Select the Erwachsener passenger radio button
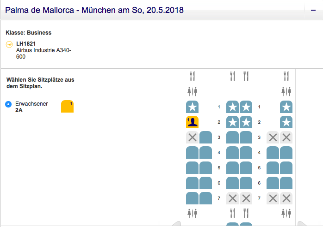This screenshot has height=227, width=323. click(8, 104)
